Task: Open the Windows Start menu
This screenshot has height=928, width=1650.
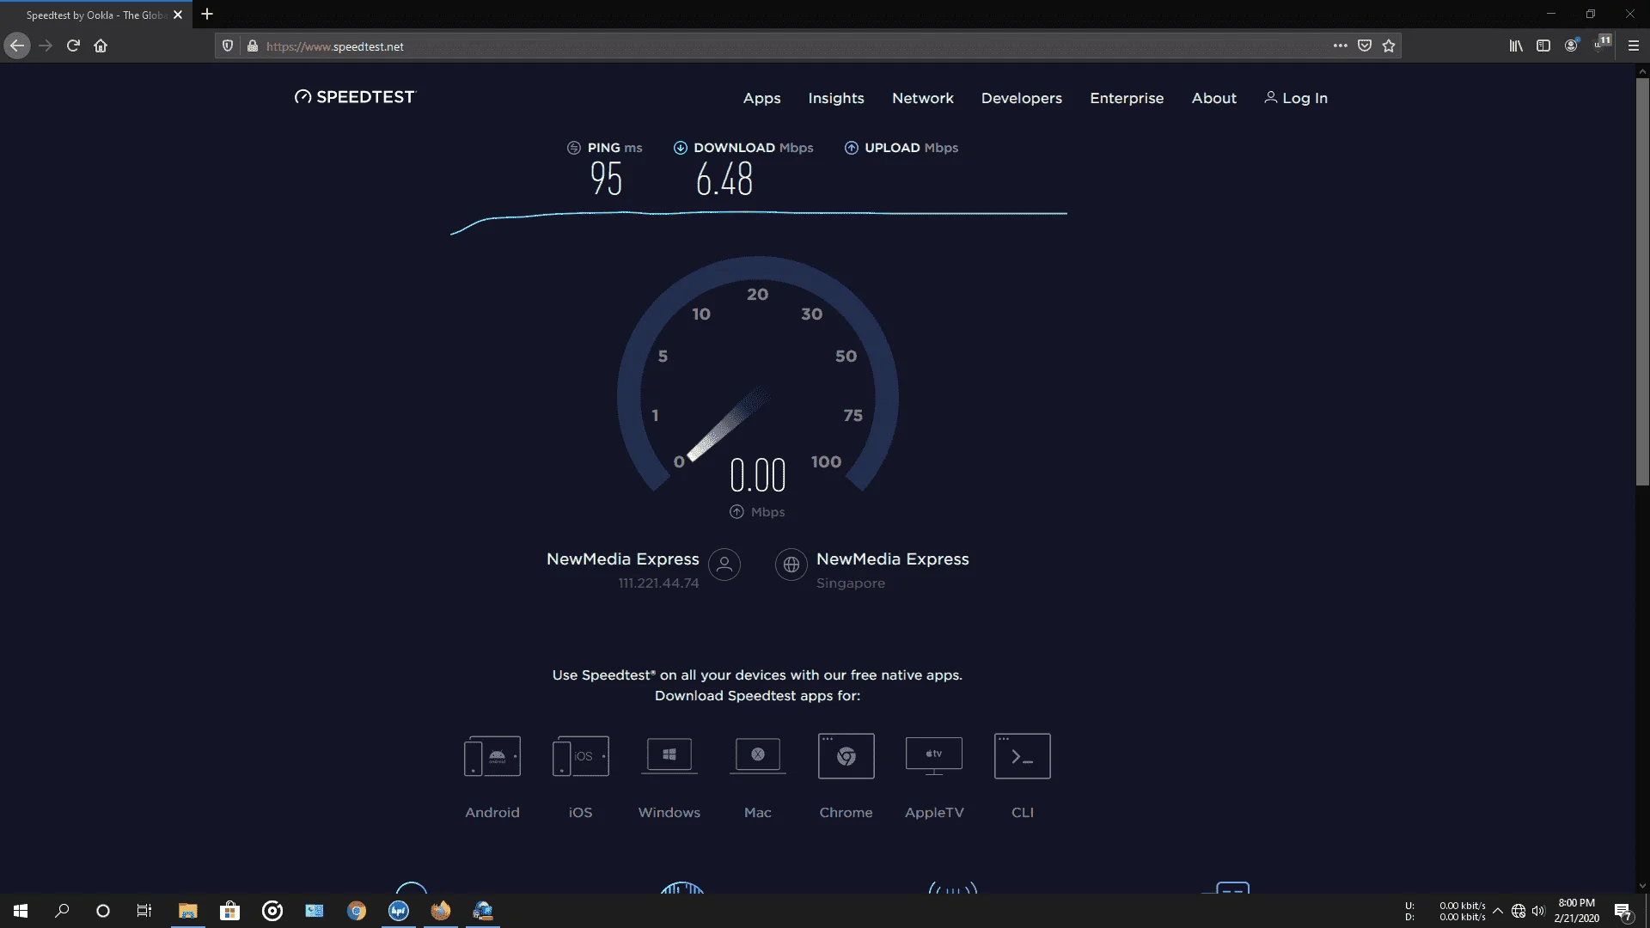Action: click(x=21, y=911)
